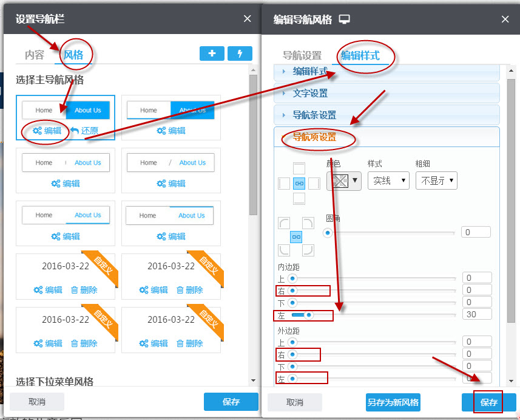Switch to the 内容 tab
The width and height of the screenshot is (520, 420).
(34, 54)
